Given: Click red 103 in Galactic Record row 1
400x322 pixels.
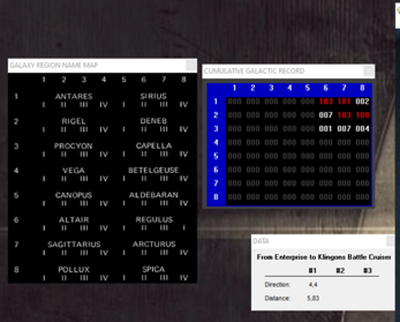Looking at the screenshot, I should tap(326, 101).
